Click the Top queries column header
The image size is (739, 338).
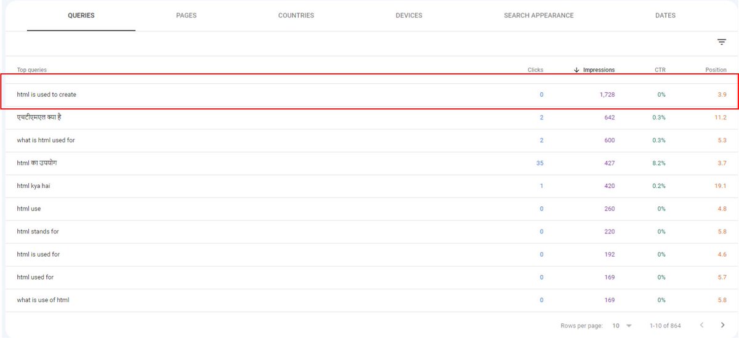32,70
